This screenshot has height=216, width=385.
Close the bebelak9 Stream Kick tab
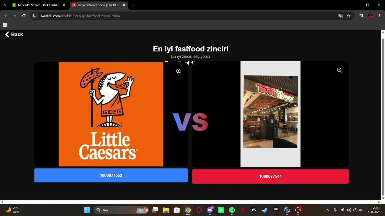point(64,5)
